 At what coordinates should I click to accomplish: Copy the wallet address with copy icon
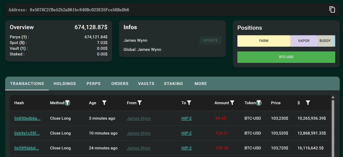click(332, 9)
